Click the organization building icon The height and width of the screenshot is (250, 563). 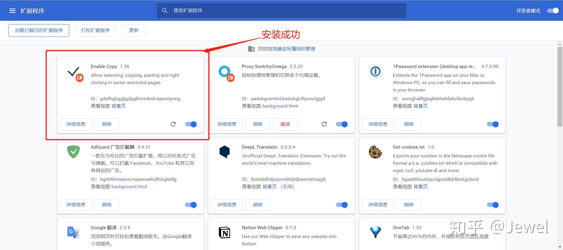coord(251,49)
